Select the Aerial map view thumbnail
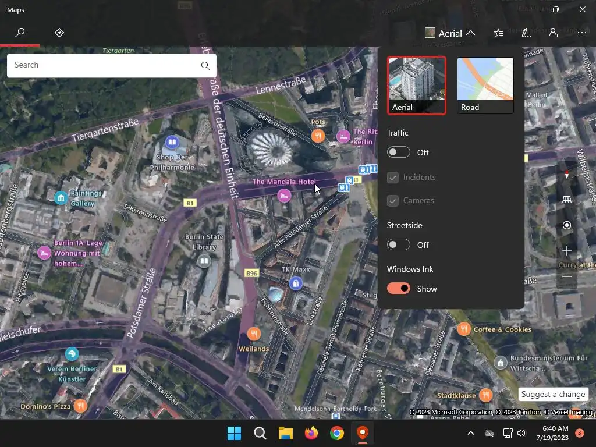The height and width of the screenshot is (447, 596). pyautogui.click(x=417, y=85)
